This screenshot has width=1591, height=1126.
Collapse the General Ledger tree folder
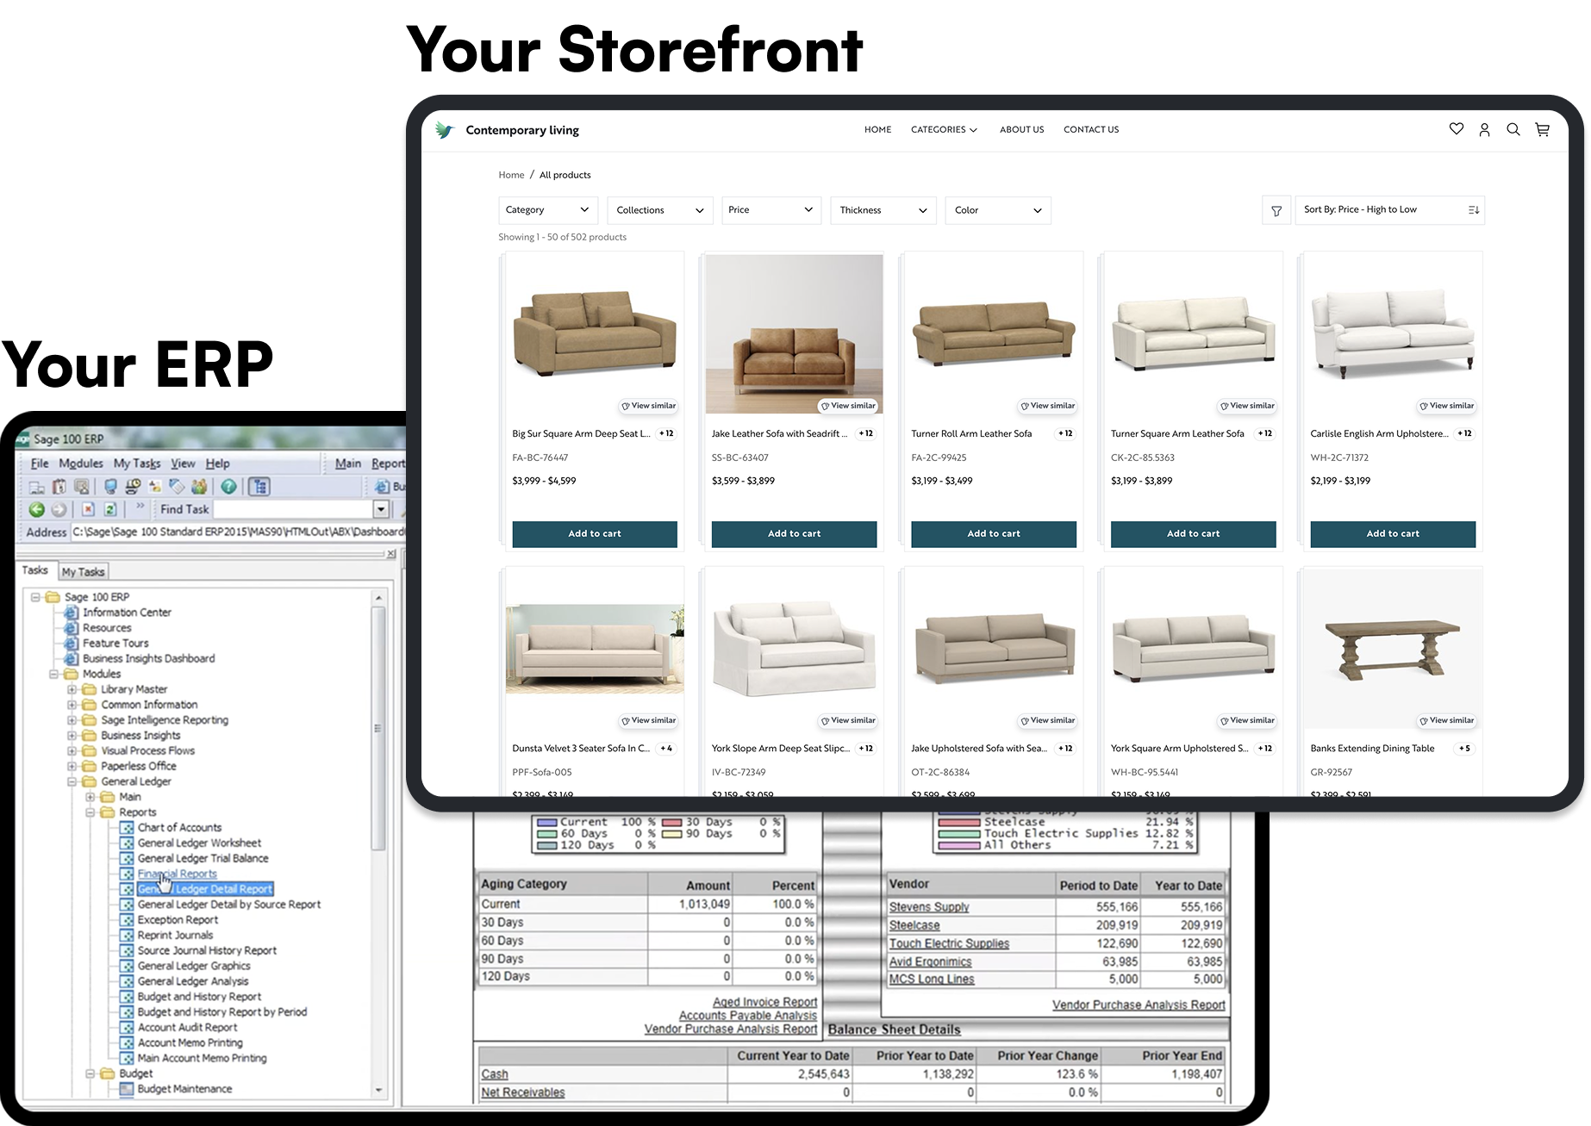click(72, 781)
